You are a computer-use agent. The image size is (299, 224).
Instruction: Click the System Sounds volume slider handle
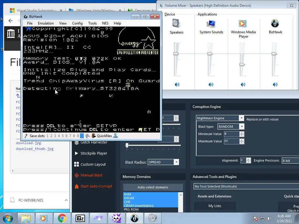tap(210, 54)
